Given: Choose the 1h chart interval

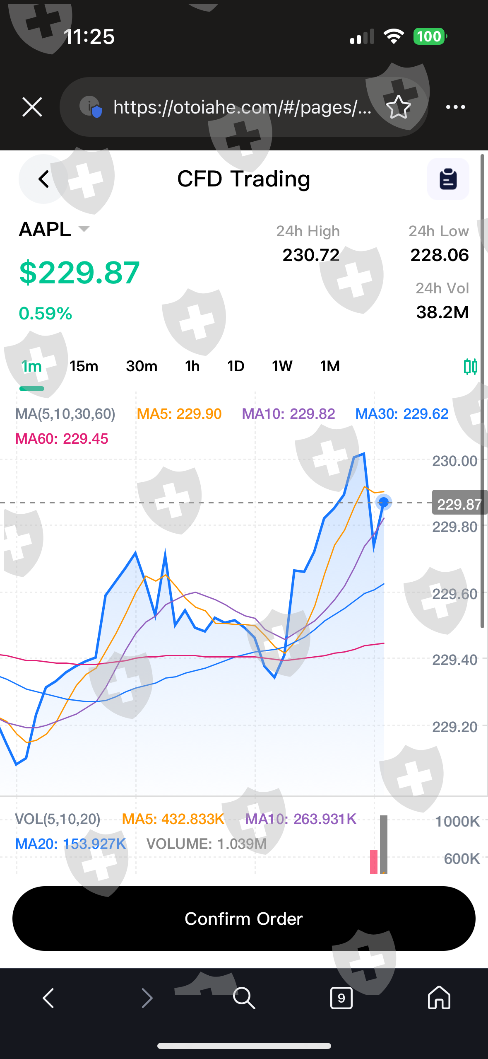Looking at the screenshot, I should (x=192, y=366).
